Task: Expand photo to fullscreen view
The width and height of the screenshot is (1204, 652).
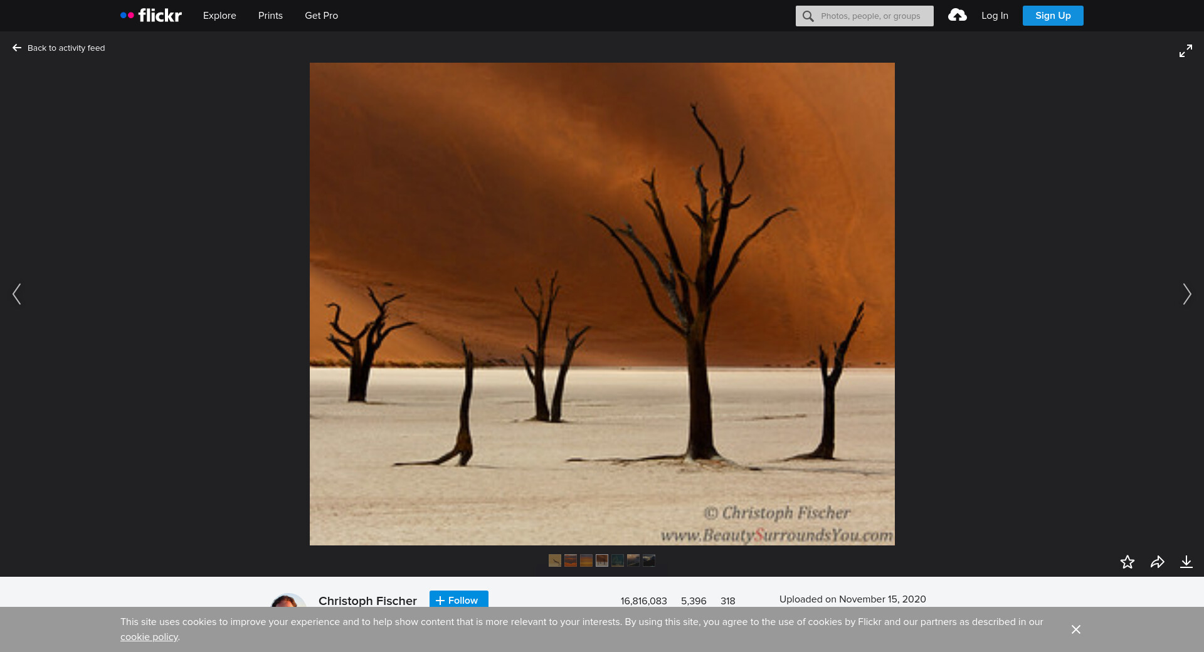Action: (x=1185, y=51)
